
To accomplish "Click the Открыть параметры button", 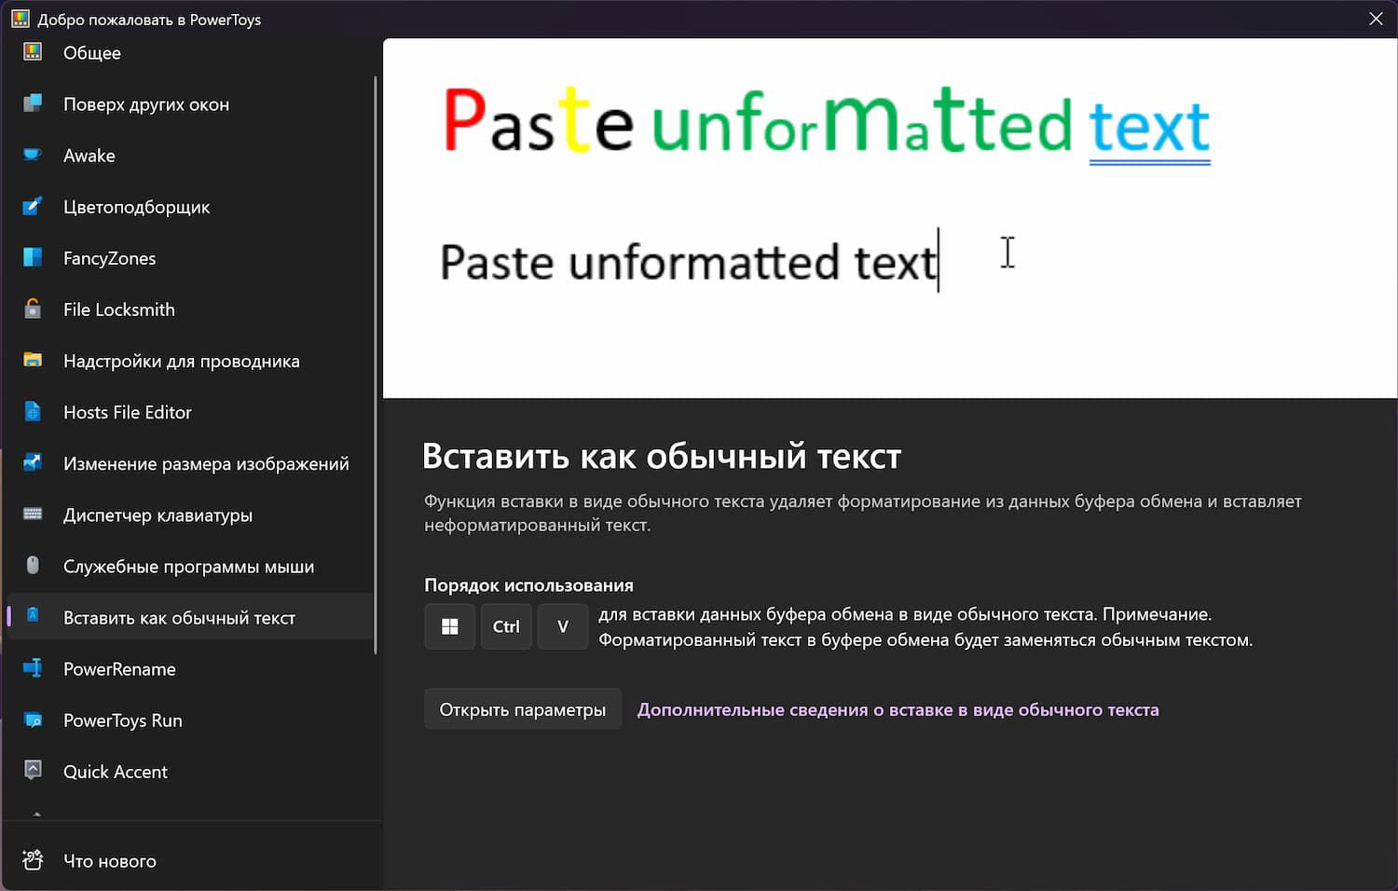I will [x=523, y=709].
